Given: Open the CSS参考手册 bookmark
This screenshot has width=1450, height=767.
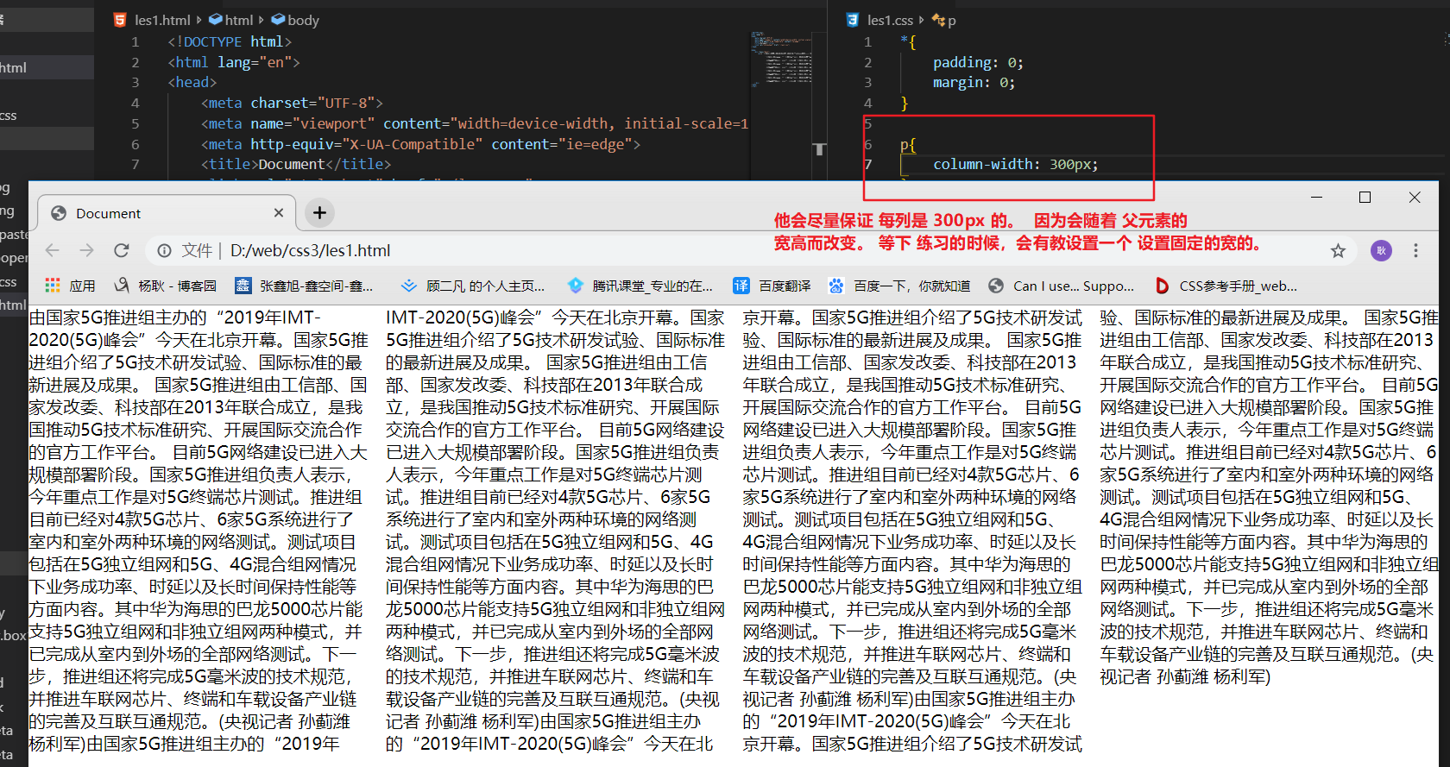Looking at the screenshot, I should (x=1226, y=286).
